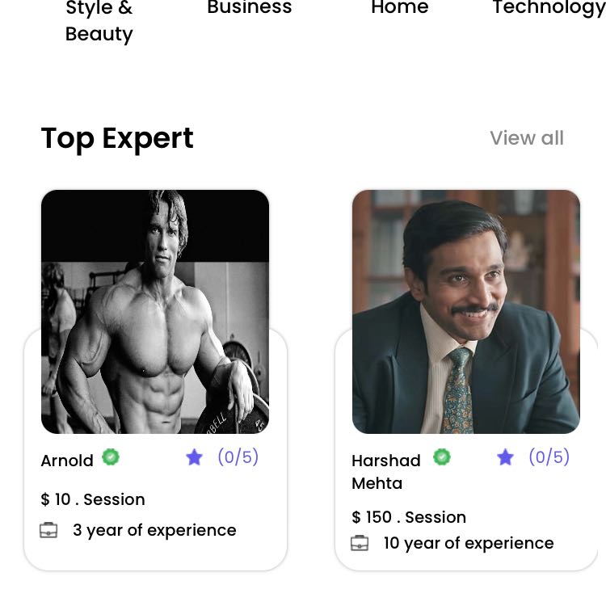Open Arnold's profile photo
This screenshot has width=606, height=606.
[155, 312]
